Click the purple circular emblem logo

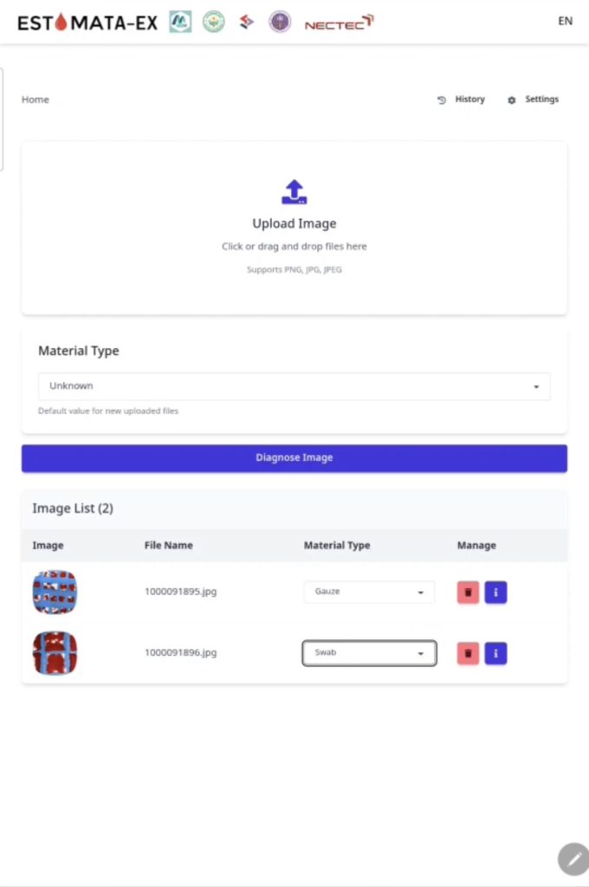pyautogui.click(x=280, y=23)
